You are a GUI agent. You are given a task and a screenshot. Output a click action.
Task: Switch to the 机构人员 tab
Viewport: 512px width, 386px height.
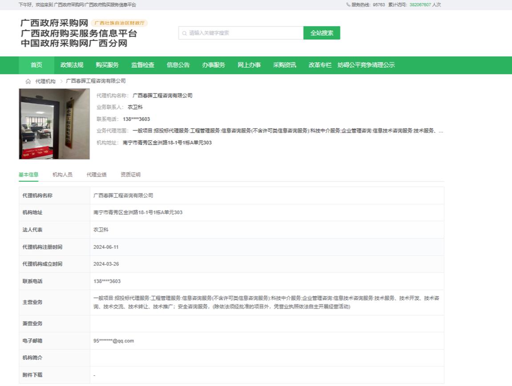point(62,175)
